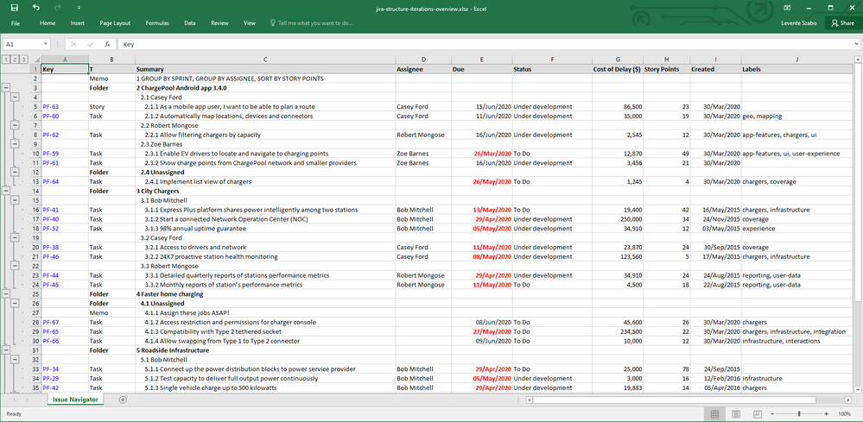Open Customize Quick Access Toolbar dropdown
The width and height of the screenshot is (863, 422).
pyautogui.click(x=79, y=8)
